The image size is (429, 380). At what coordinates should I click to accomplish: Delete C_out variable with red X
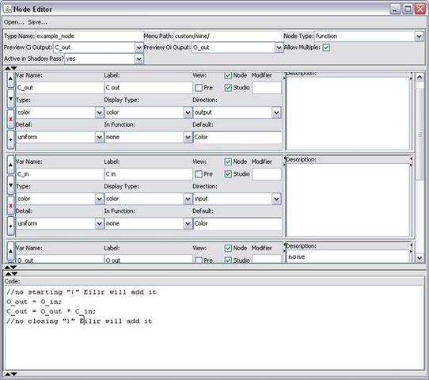10,120
